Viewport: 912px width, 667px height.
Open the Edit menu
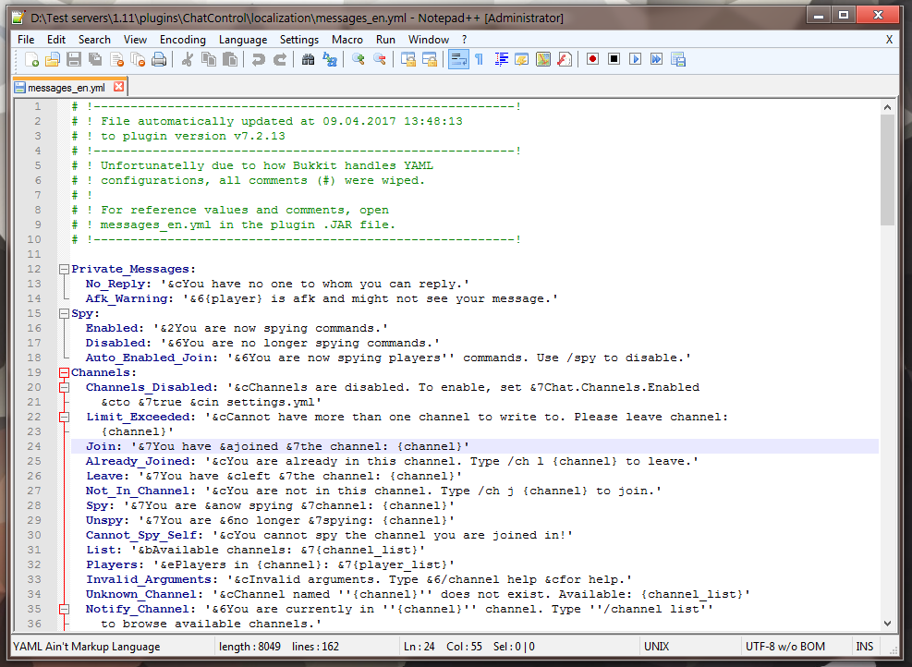point(56,40)
